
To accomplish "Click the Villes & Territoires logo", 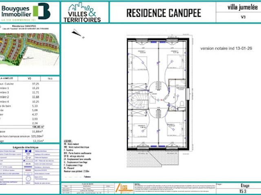I will click(x=82, y=13).
